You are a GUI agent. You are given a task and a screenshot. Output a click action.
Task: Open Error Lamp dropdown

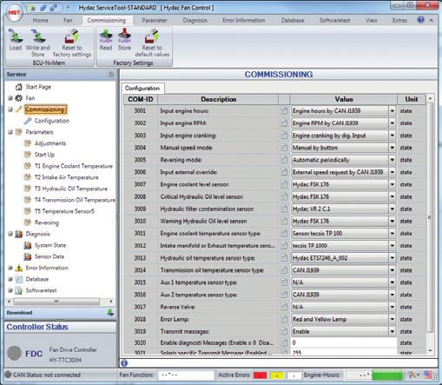click(393, 319)
